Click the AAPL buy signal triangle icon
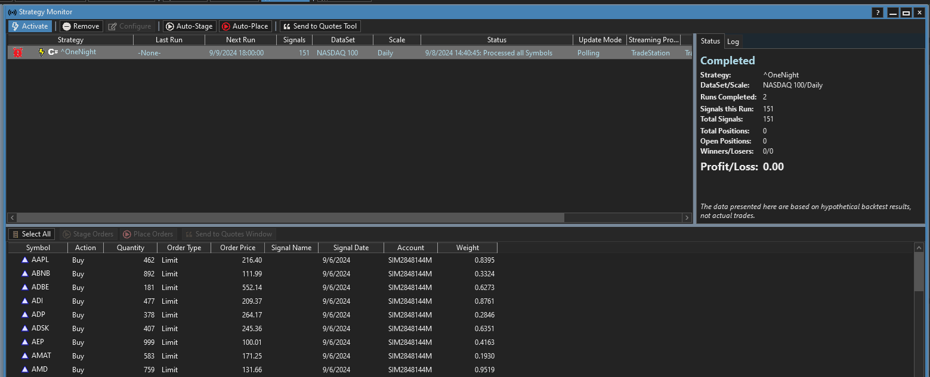 25,260
